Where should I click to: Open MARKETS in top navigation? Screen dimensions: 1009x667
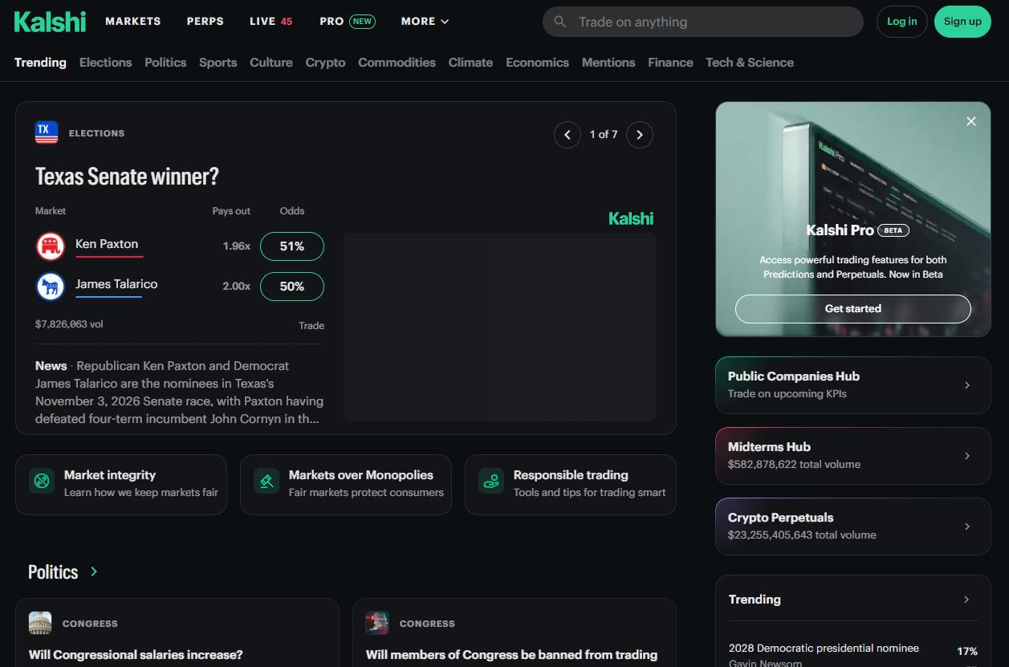(133, 22)
